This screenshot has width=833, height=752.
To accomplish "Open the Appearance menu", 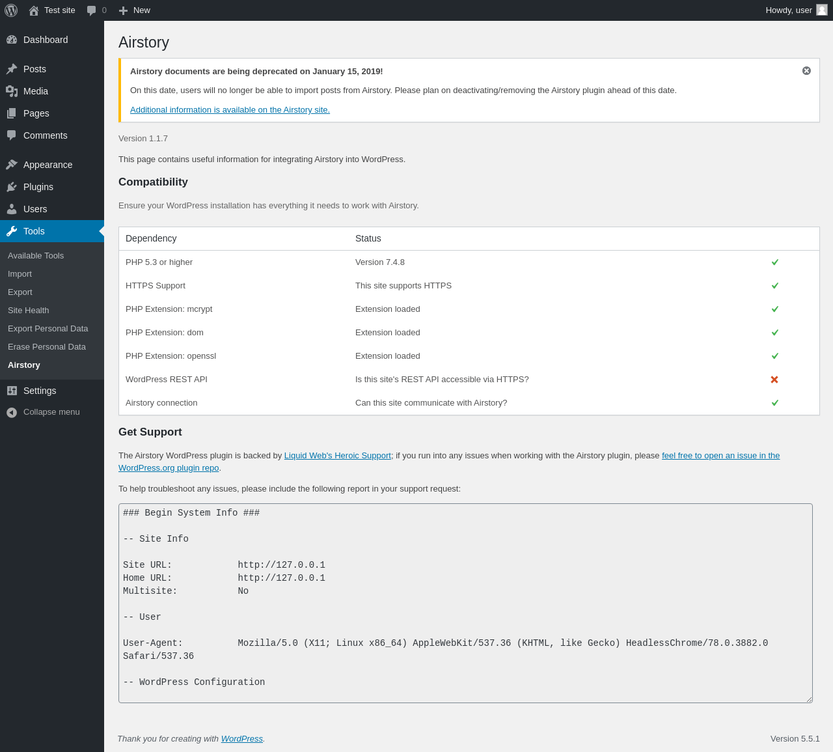I will 52,165.
